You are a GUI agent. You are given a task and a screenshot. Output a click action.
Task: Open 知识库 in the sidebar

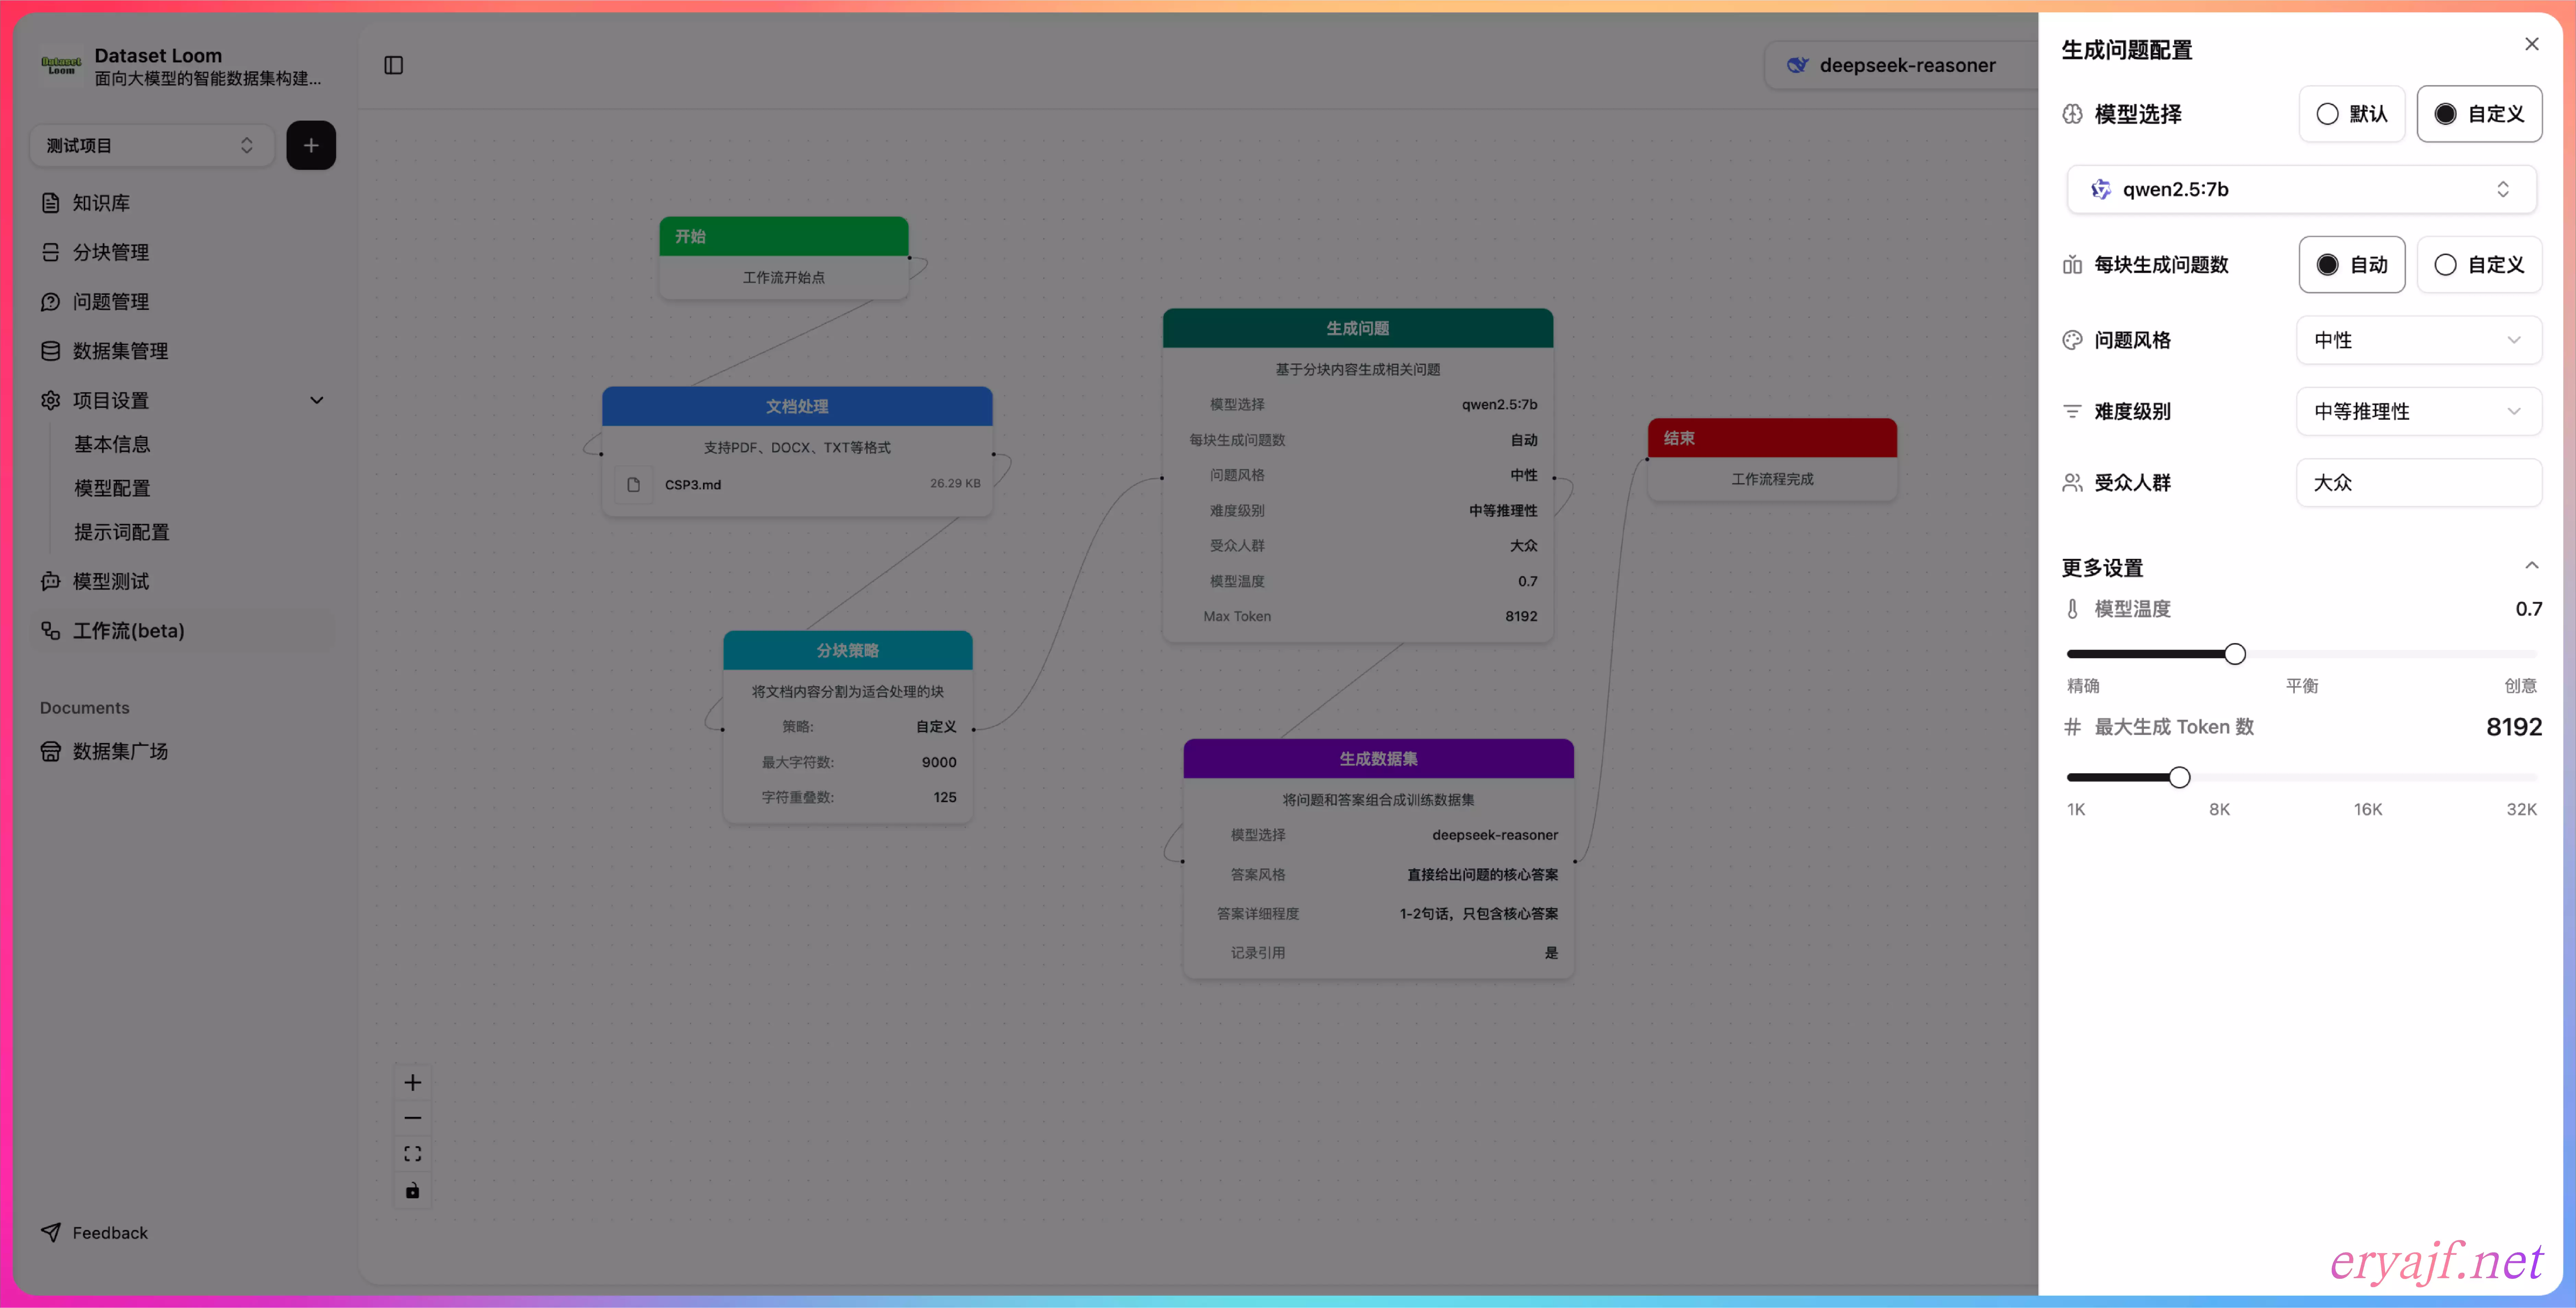click(x=101, y=203)
